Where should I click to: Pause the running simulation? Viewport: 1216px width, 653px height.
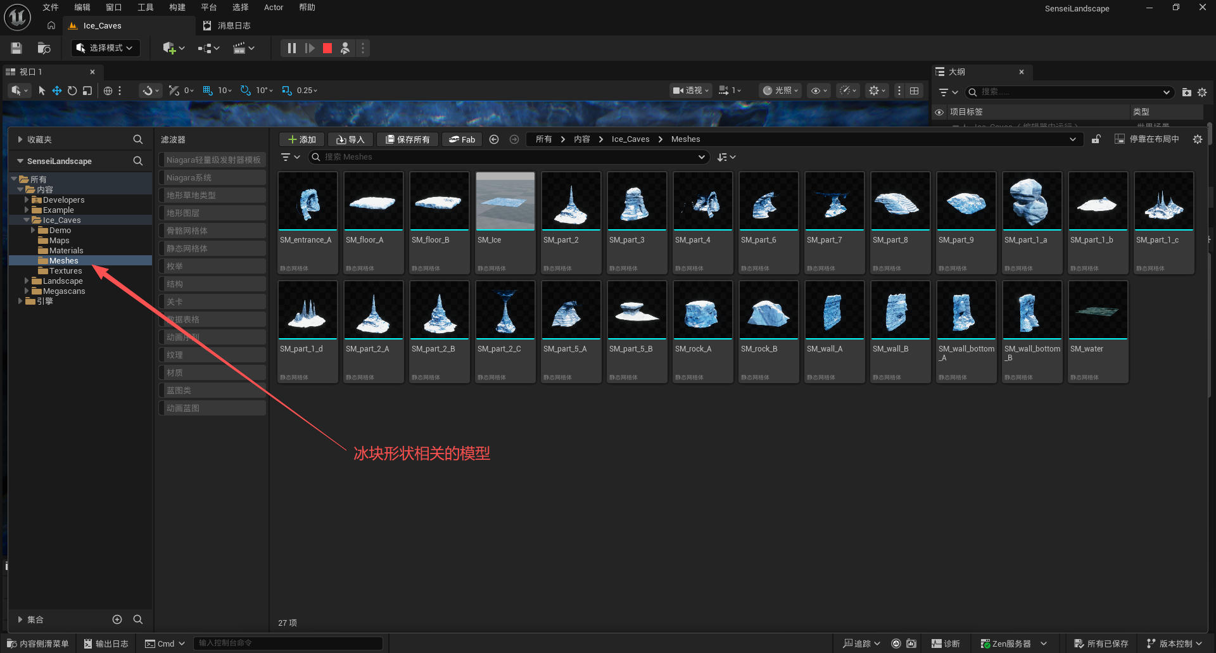[291, 48]
